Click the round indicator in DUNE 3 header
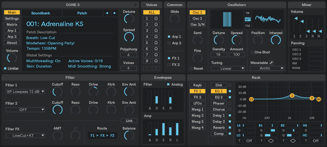 tap(136, 5)
